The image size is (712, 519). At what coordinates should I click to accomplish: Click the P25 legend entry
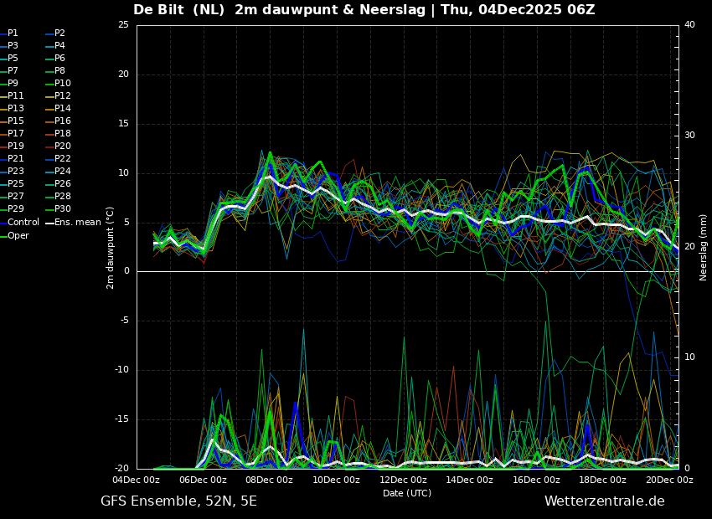pos(12,183)
